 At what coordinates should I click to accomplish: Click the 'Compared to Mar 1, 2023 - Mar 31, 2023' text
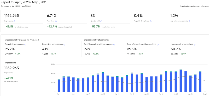[16, 6]
